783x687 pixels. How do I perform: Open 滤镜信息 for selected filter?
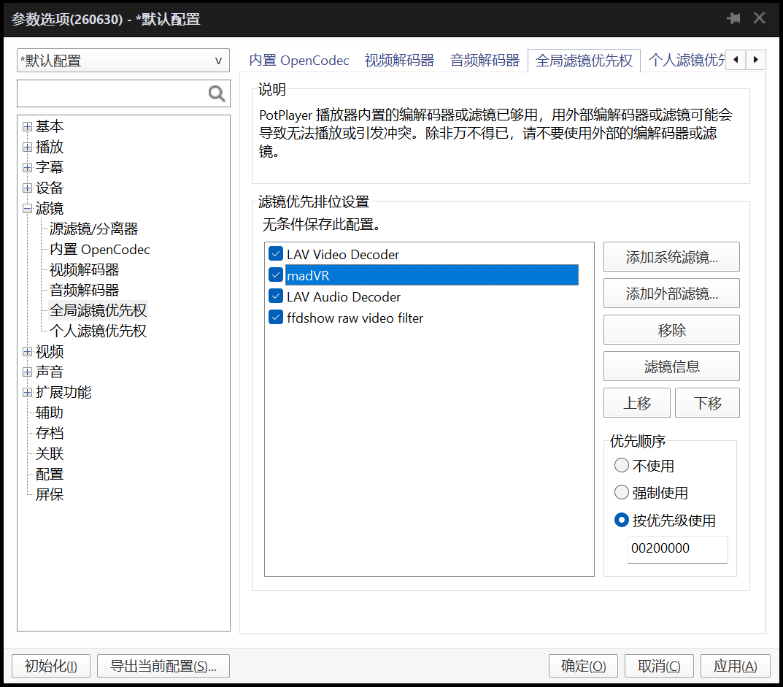[x=671, y=366]
